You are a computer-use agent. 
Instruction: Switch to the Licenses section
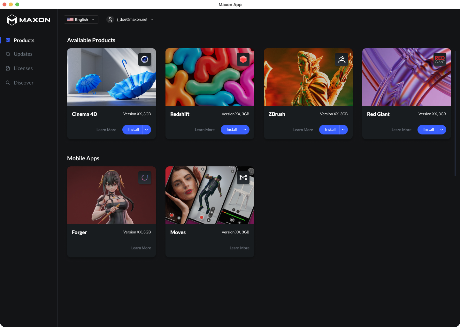click(x=23, y=68)
